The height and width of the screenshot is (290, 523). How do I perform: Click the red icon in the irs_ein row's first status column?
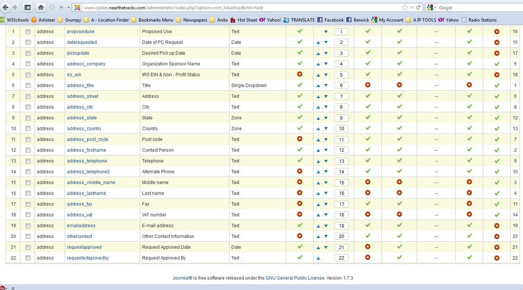[x=299, y=74]
